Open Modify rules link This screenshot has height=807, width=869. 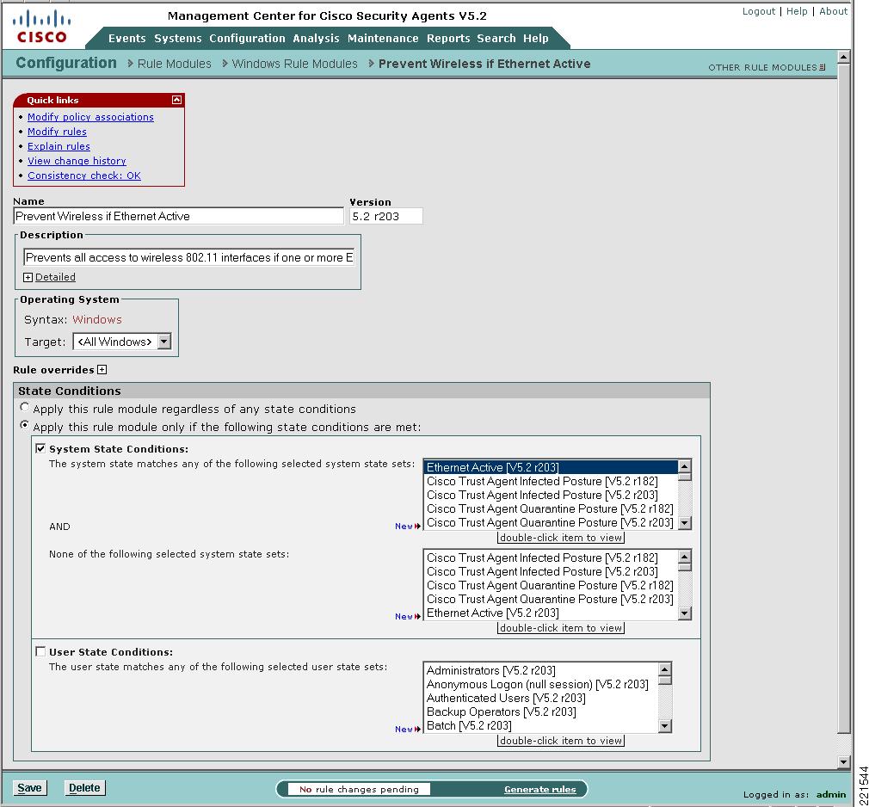point(57,132)
